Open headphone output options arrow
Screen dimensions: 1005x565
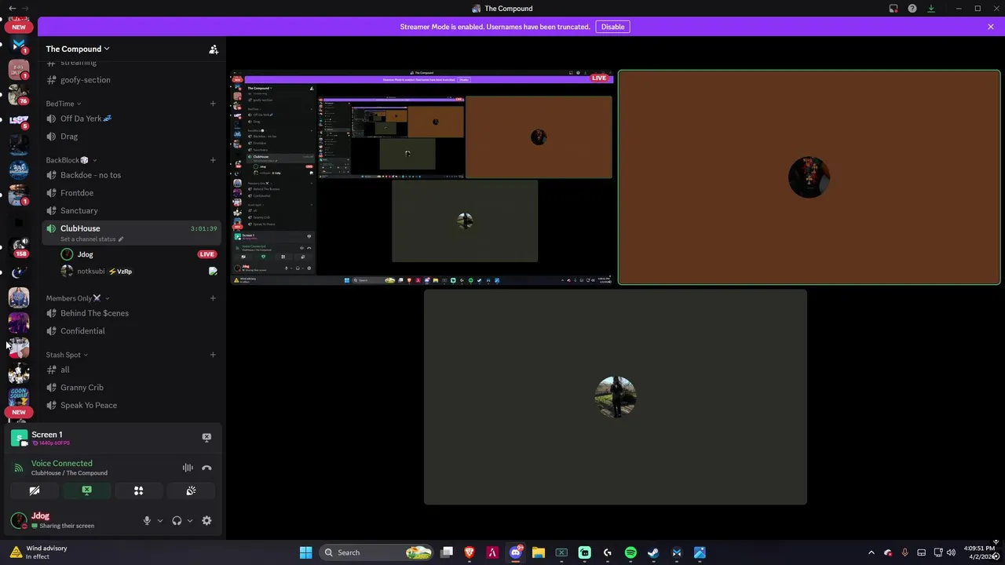pyautogui.click(x=190, y=520)
